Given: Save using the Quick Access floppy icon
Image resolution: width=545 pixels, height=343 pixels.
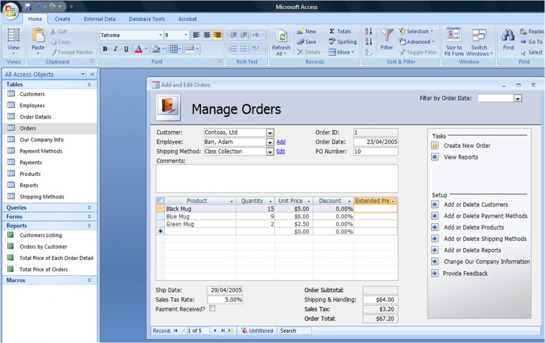Looking at the screenshot, I should click(x=28, y=7).
